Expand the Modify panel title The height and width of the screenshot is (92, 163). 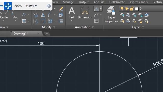pyautogui.click(x=49, y=27)
